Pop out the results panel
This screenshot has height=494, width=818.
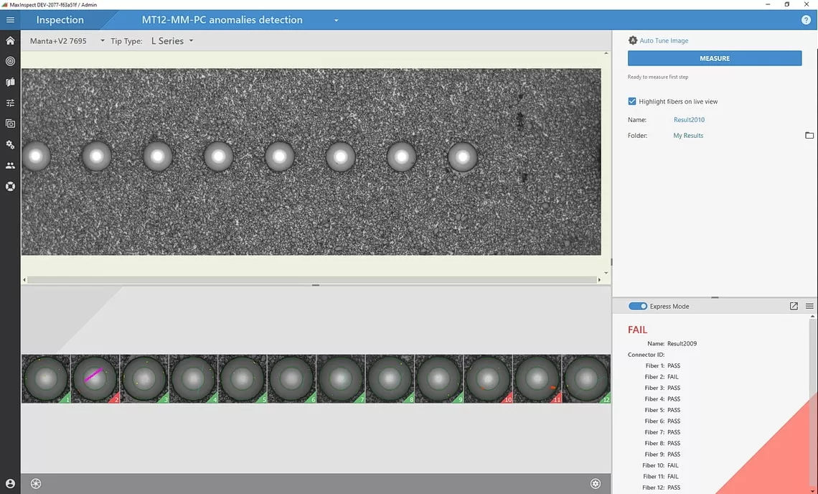pyautogui.click(x=794, y=306)
